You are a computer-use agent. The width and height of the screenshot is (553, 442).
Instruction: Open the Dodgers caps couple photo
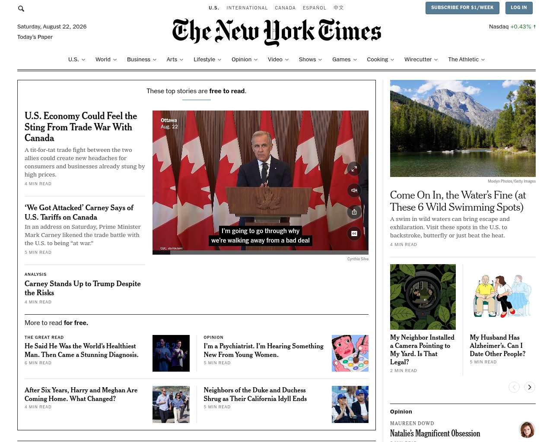[x=350, y=404]
